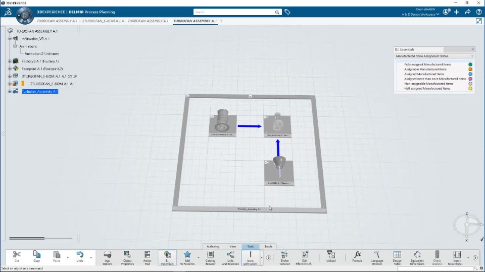485x272 pixels.
Task: Expand Turbofan_Assembly A.1 tree node
Action: click(x=10, y=91)
